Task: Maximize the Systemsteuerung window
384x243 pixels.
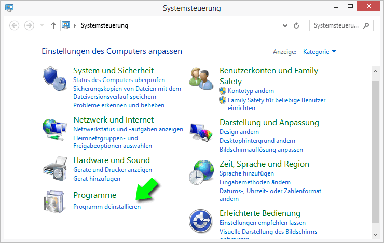Action: coord(350,6)
